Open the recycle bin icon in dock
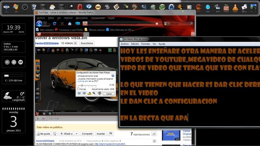The image size is (260, 146). 34,7
